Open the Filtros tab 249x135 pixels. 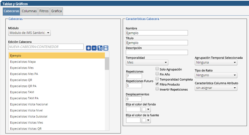44,11
